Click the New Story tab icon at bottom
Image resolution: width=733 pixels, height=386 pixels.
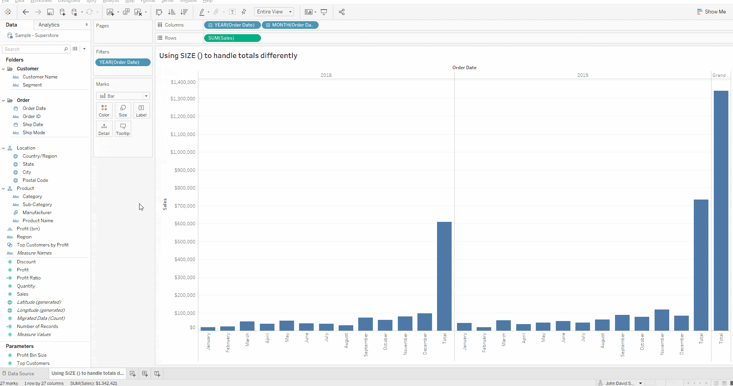[x=157, y=373]
